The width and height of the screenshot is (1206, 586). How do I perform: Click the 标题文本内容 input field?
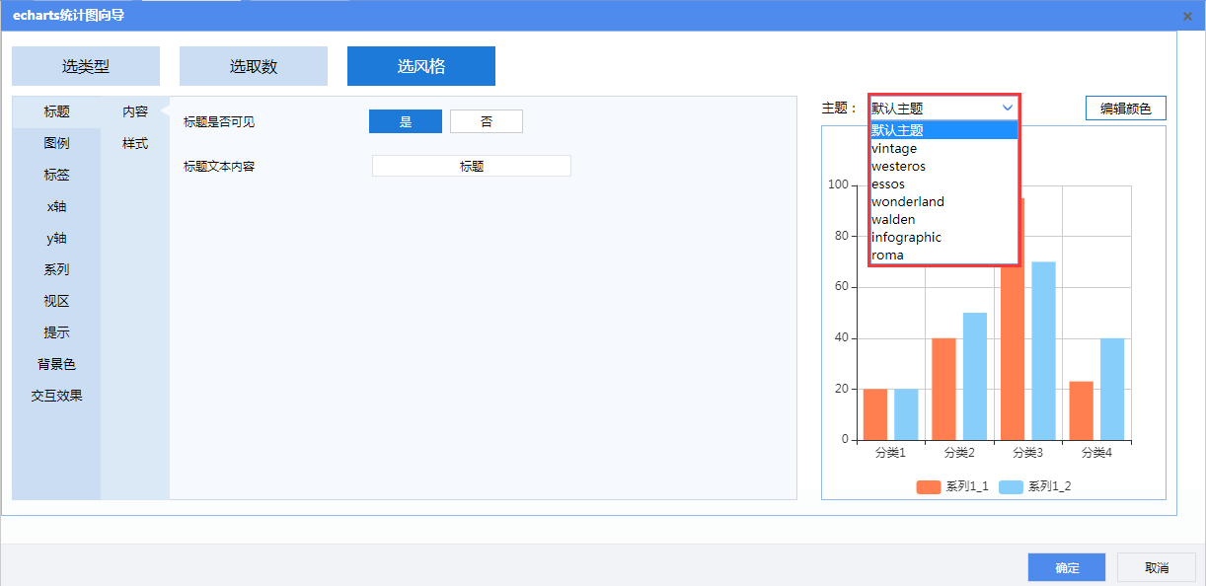(471, 166)
